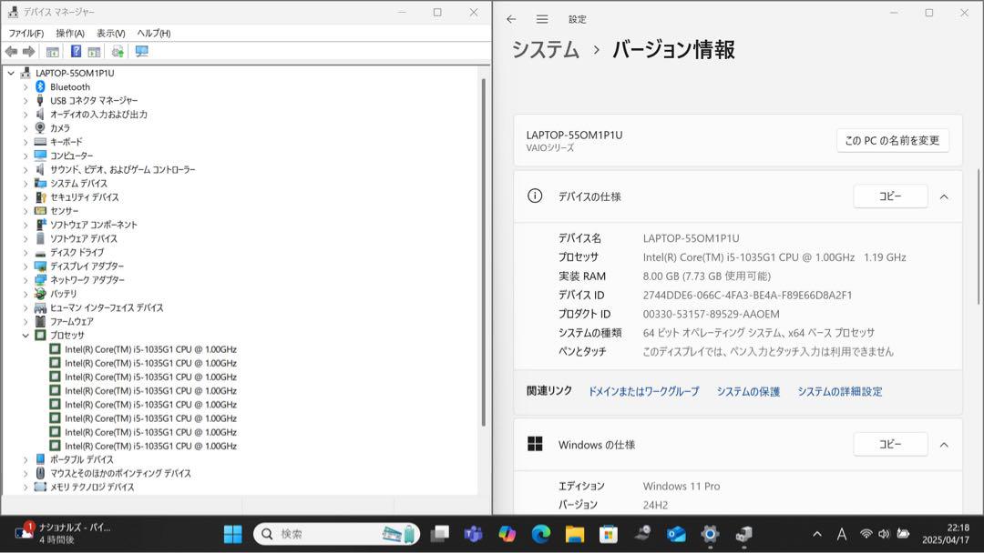The image size is (984, 553).
Task: Expand the ディスク ドライブ node
Action: pyautogui.click(x=26, y=252)
